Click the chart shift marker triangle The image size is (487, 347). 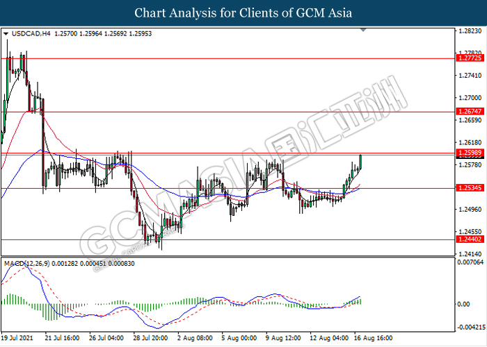pyautogui.click(x=363, y=30)
